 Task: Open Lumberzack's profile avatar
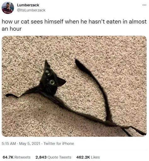[x=8, y=8]
